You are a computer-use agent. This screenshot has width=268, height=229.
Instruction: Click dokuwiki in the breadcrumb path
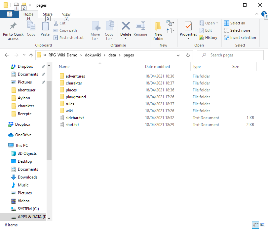tap(93, 55)
